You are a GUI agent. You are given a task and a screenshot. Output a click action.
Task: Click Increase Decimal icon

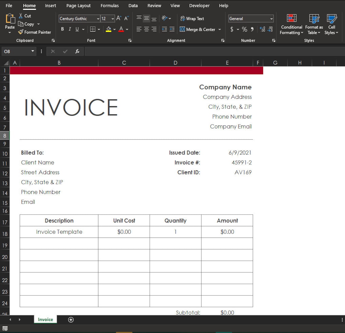[x=262, y=29]
